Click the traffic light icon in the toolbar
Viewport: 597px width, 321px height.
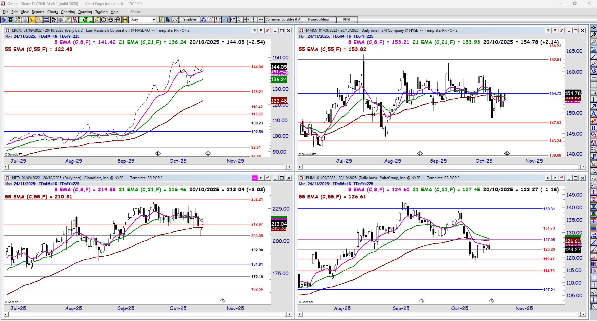pos(11,20)
